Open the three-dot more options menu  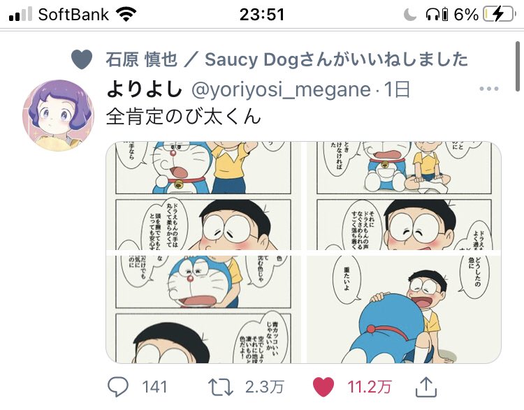[x=488, y=90]
